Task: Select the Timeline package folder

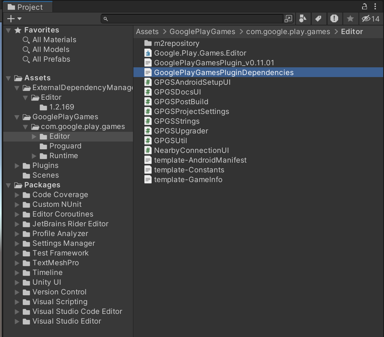Action: click(47, 273)
